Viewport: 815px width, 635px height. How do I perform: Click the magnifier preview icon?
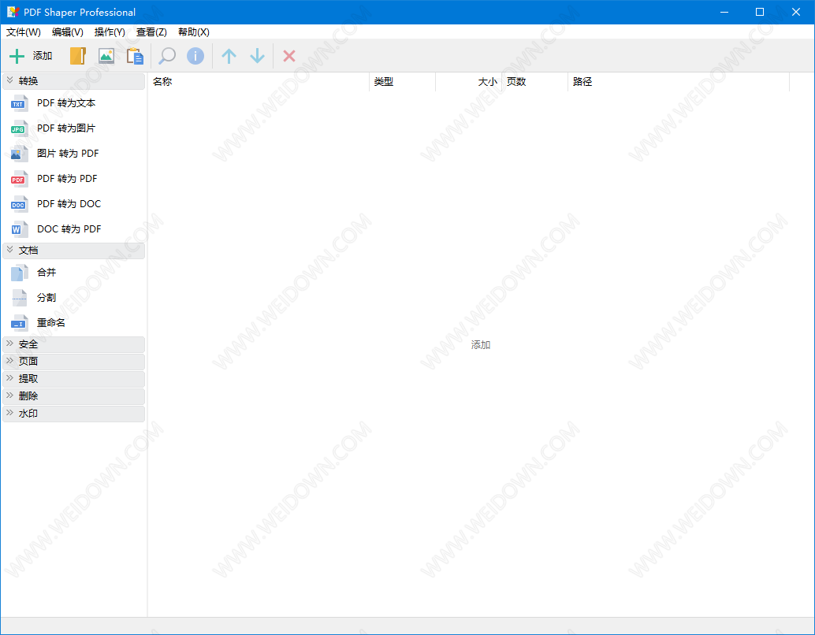167,56
